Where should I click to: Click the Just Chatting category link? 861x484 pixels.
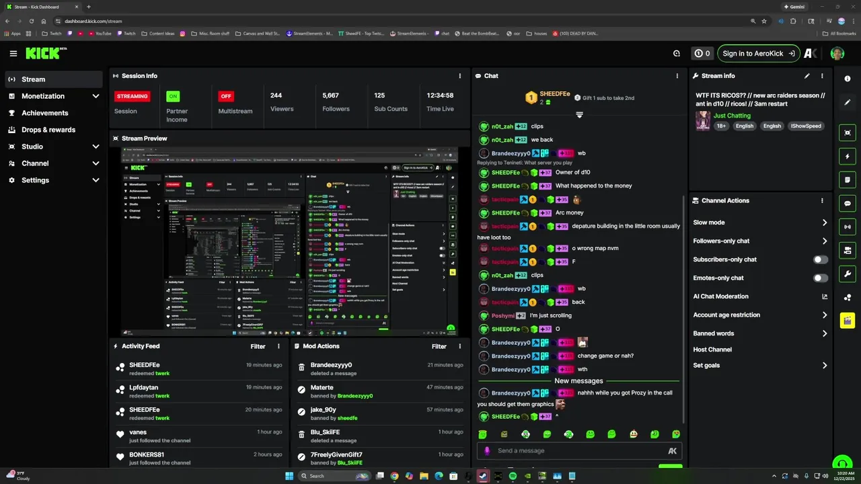point(732,116)
